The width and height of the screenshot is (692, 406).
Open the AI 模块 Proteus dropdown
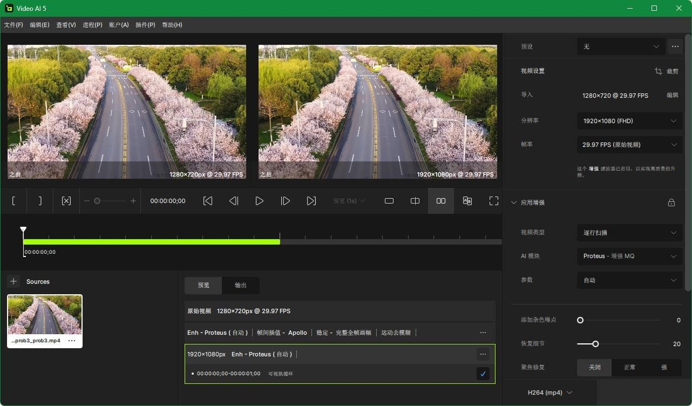coord(629,256)
